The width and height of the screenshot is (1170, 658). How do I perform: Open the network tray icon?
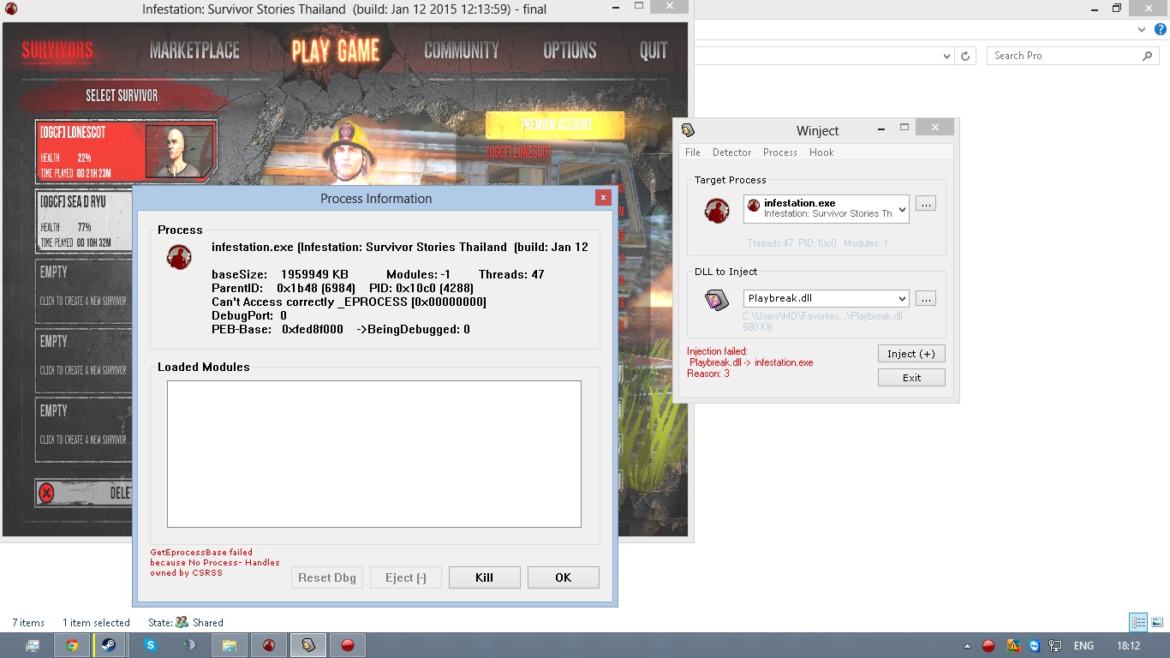tap(1055, 646)
